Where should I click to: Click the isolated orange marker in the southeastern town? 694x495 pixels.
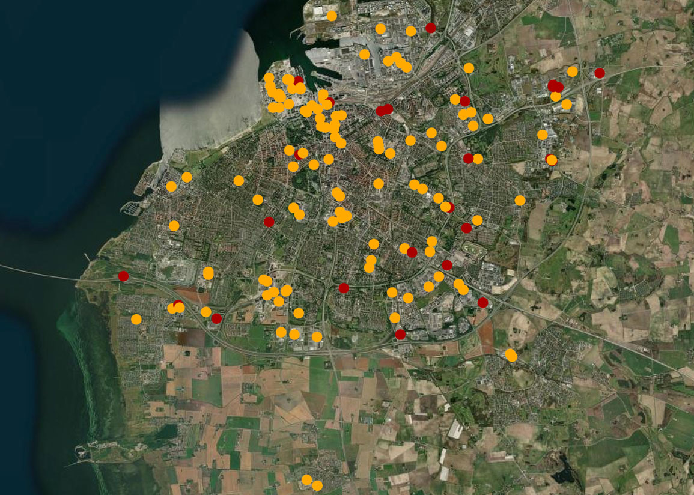pyautogui.click(x=511, y=355)
